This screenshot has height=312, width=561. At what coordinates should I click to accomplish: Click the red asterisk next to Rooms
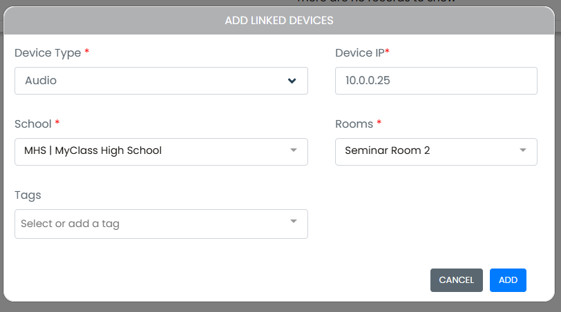[379, 124]
